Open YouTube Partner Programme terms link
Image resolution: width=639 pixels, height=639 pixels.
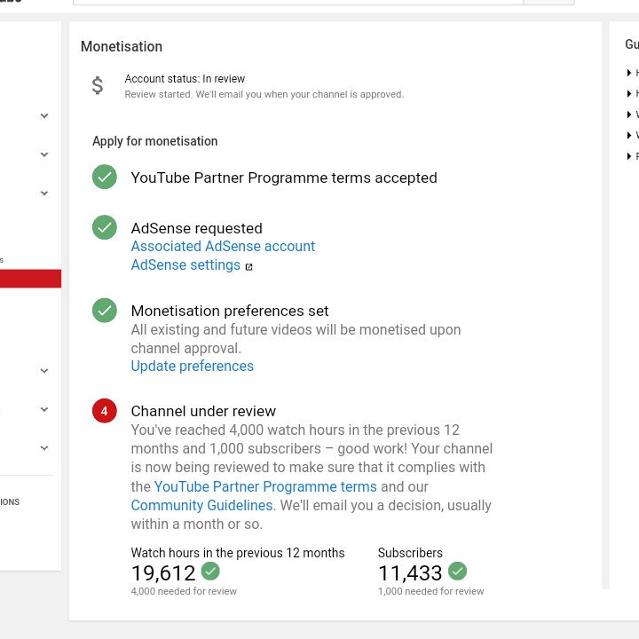pos(265,486)
